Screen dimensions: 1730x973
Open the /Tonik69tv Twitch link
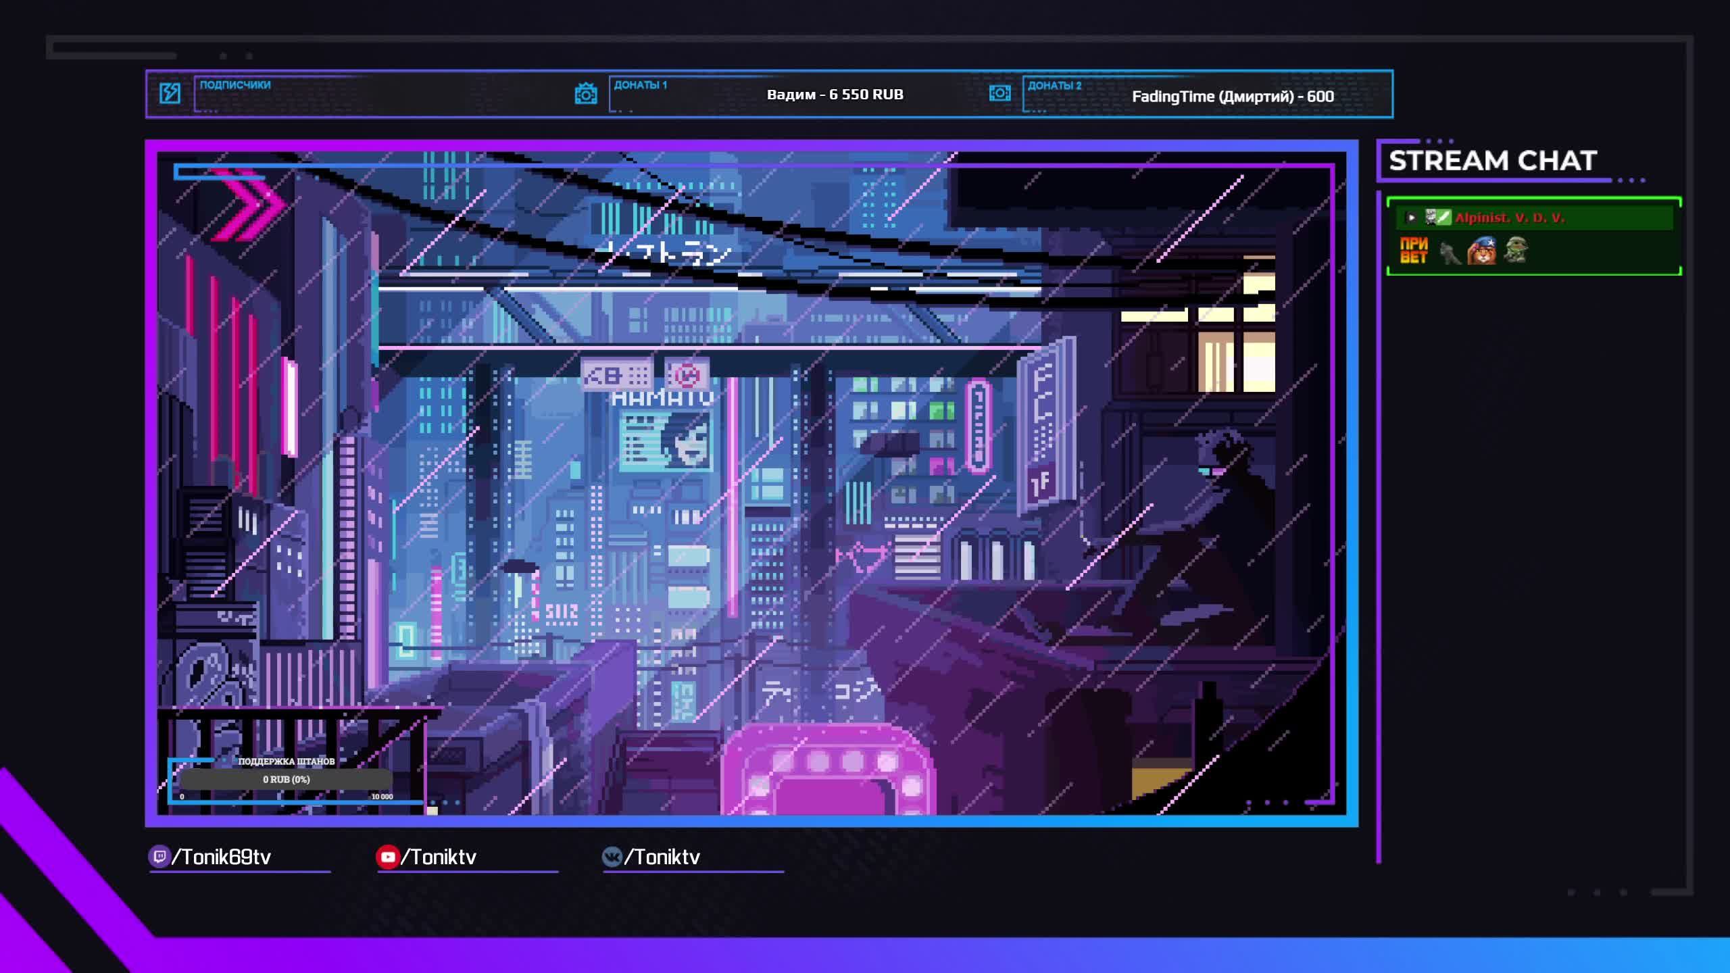(x=221, y=857)
